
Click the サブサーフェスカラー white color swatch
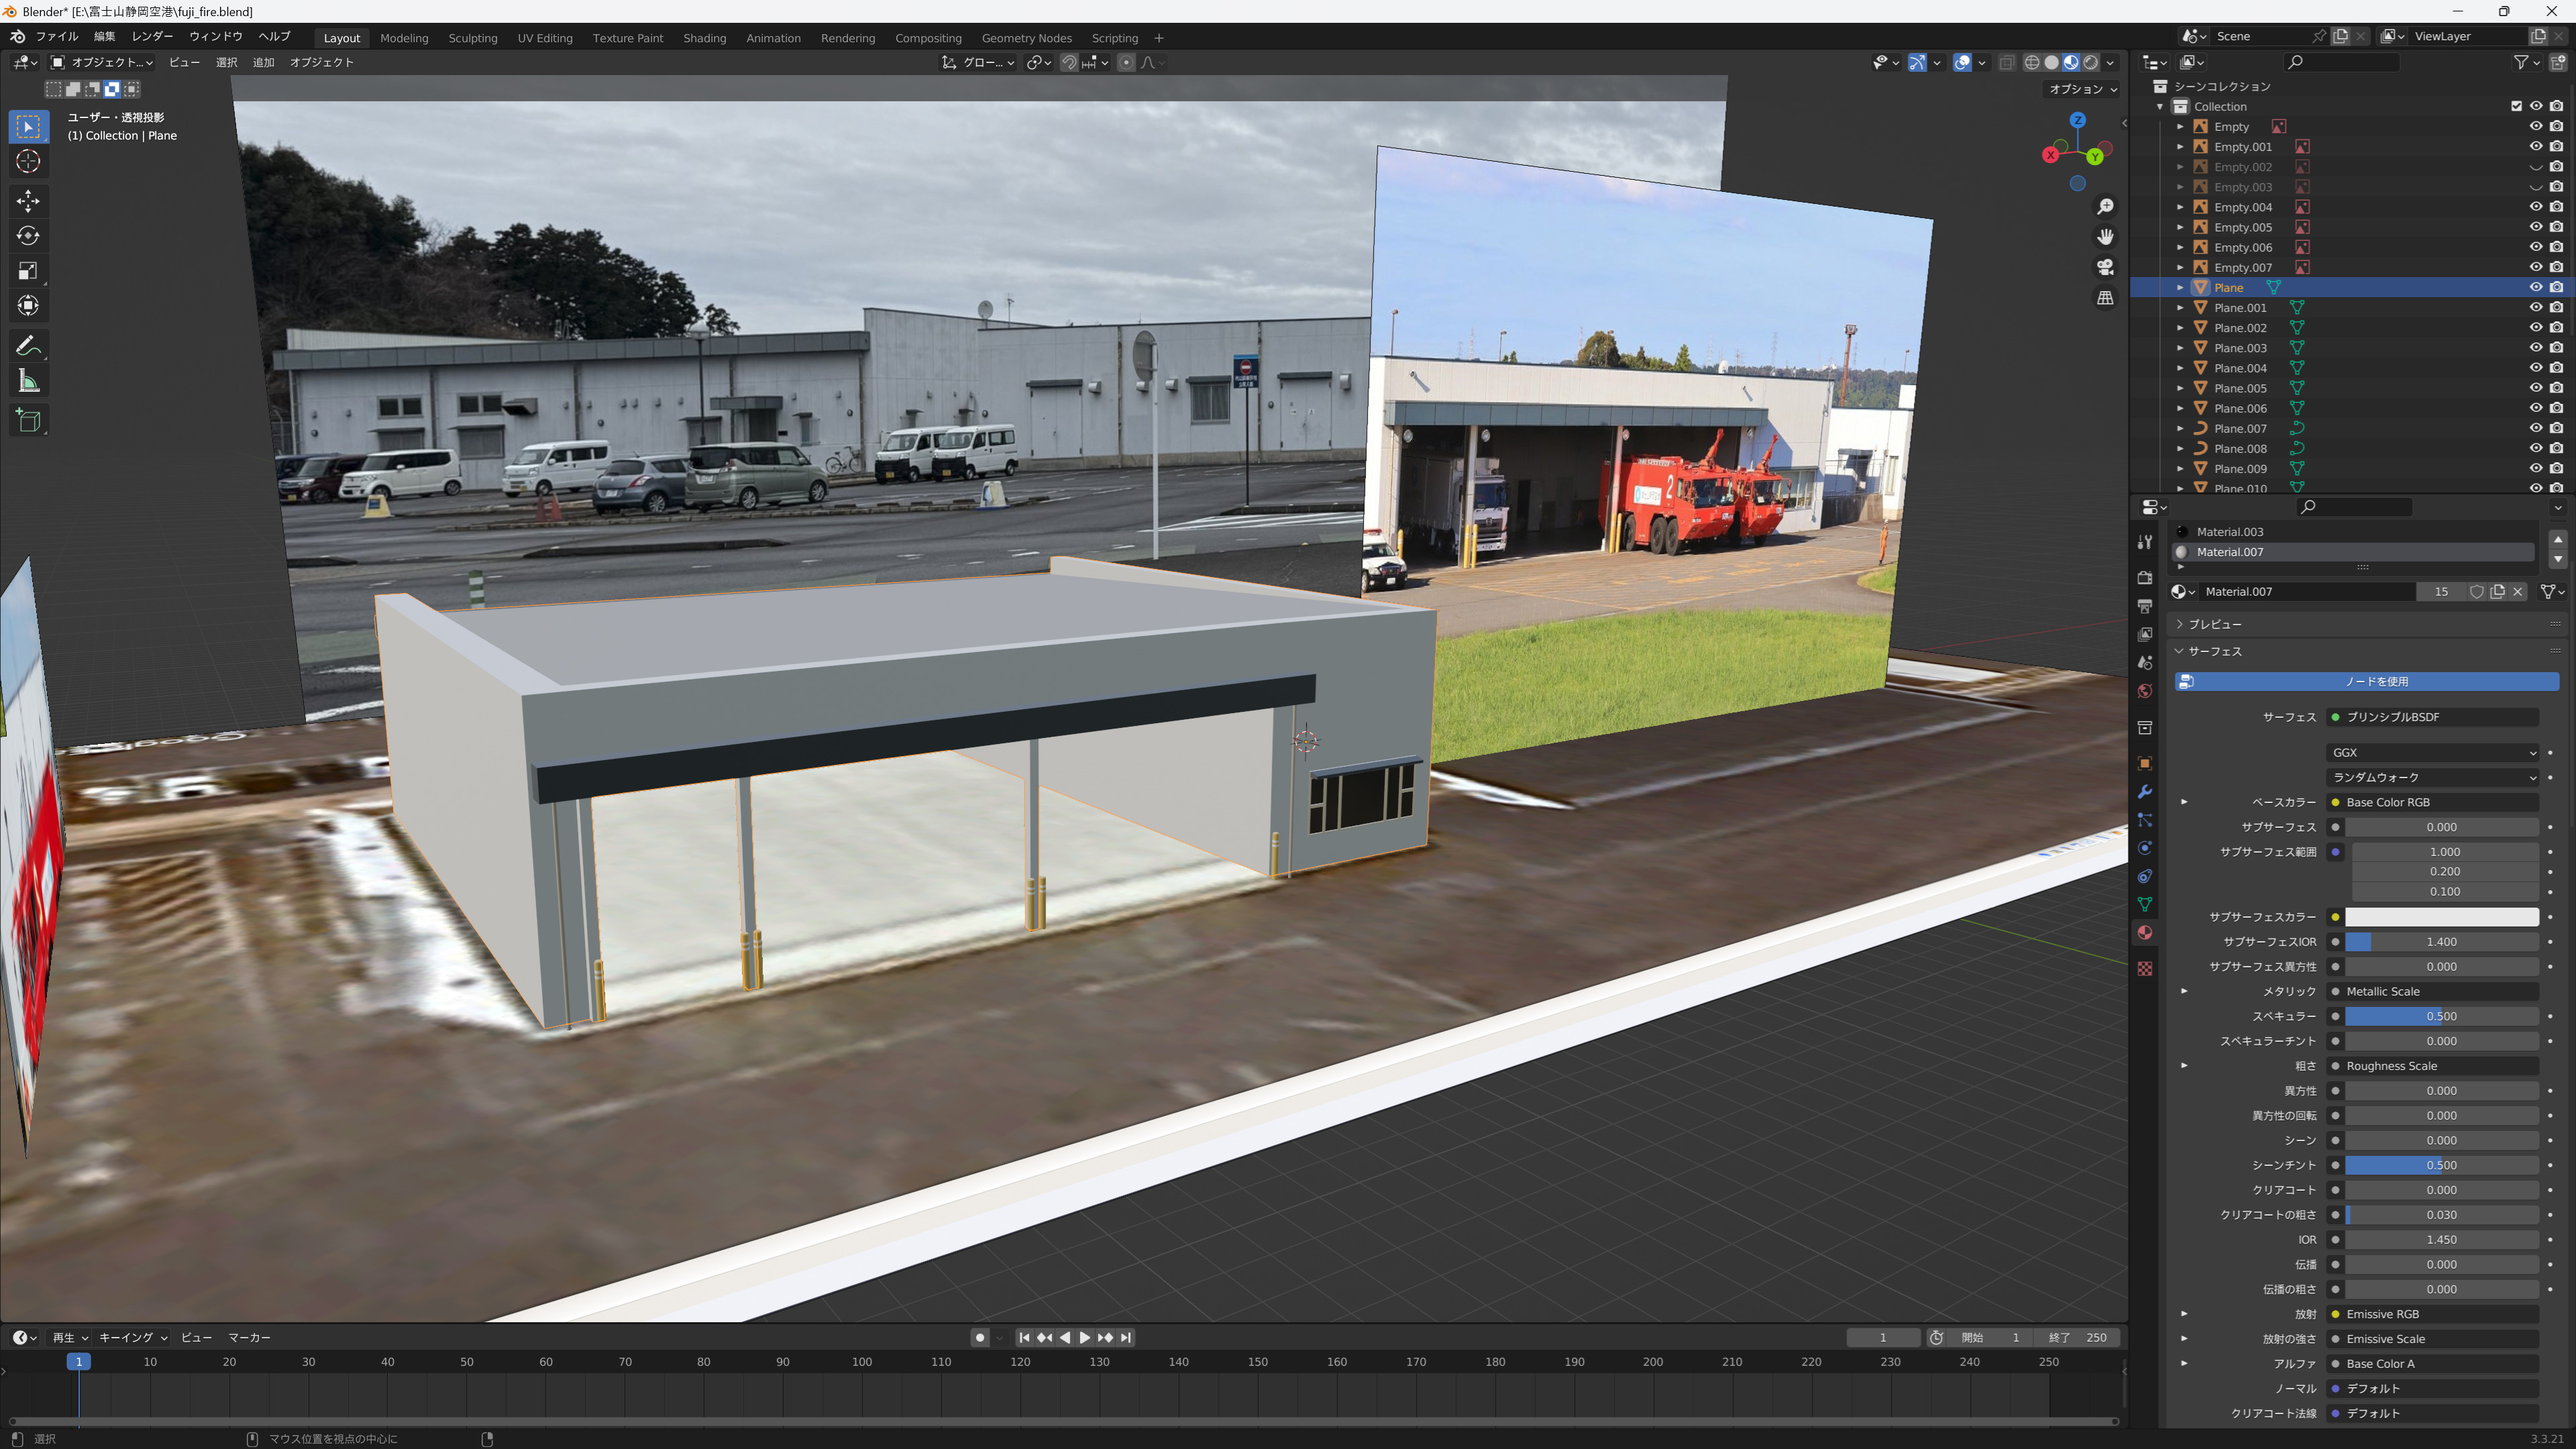pyautogui.click(x=2442, y=917)
